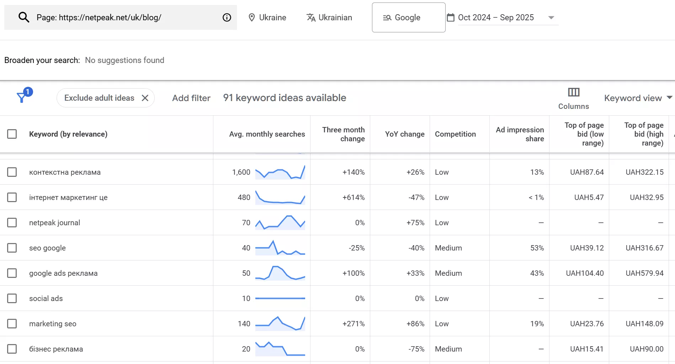Click the info icon in search box
Image resolution: width=675 pixels, height=364 pixels.
[227, 17]
